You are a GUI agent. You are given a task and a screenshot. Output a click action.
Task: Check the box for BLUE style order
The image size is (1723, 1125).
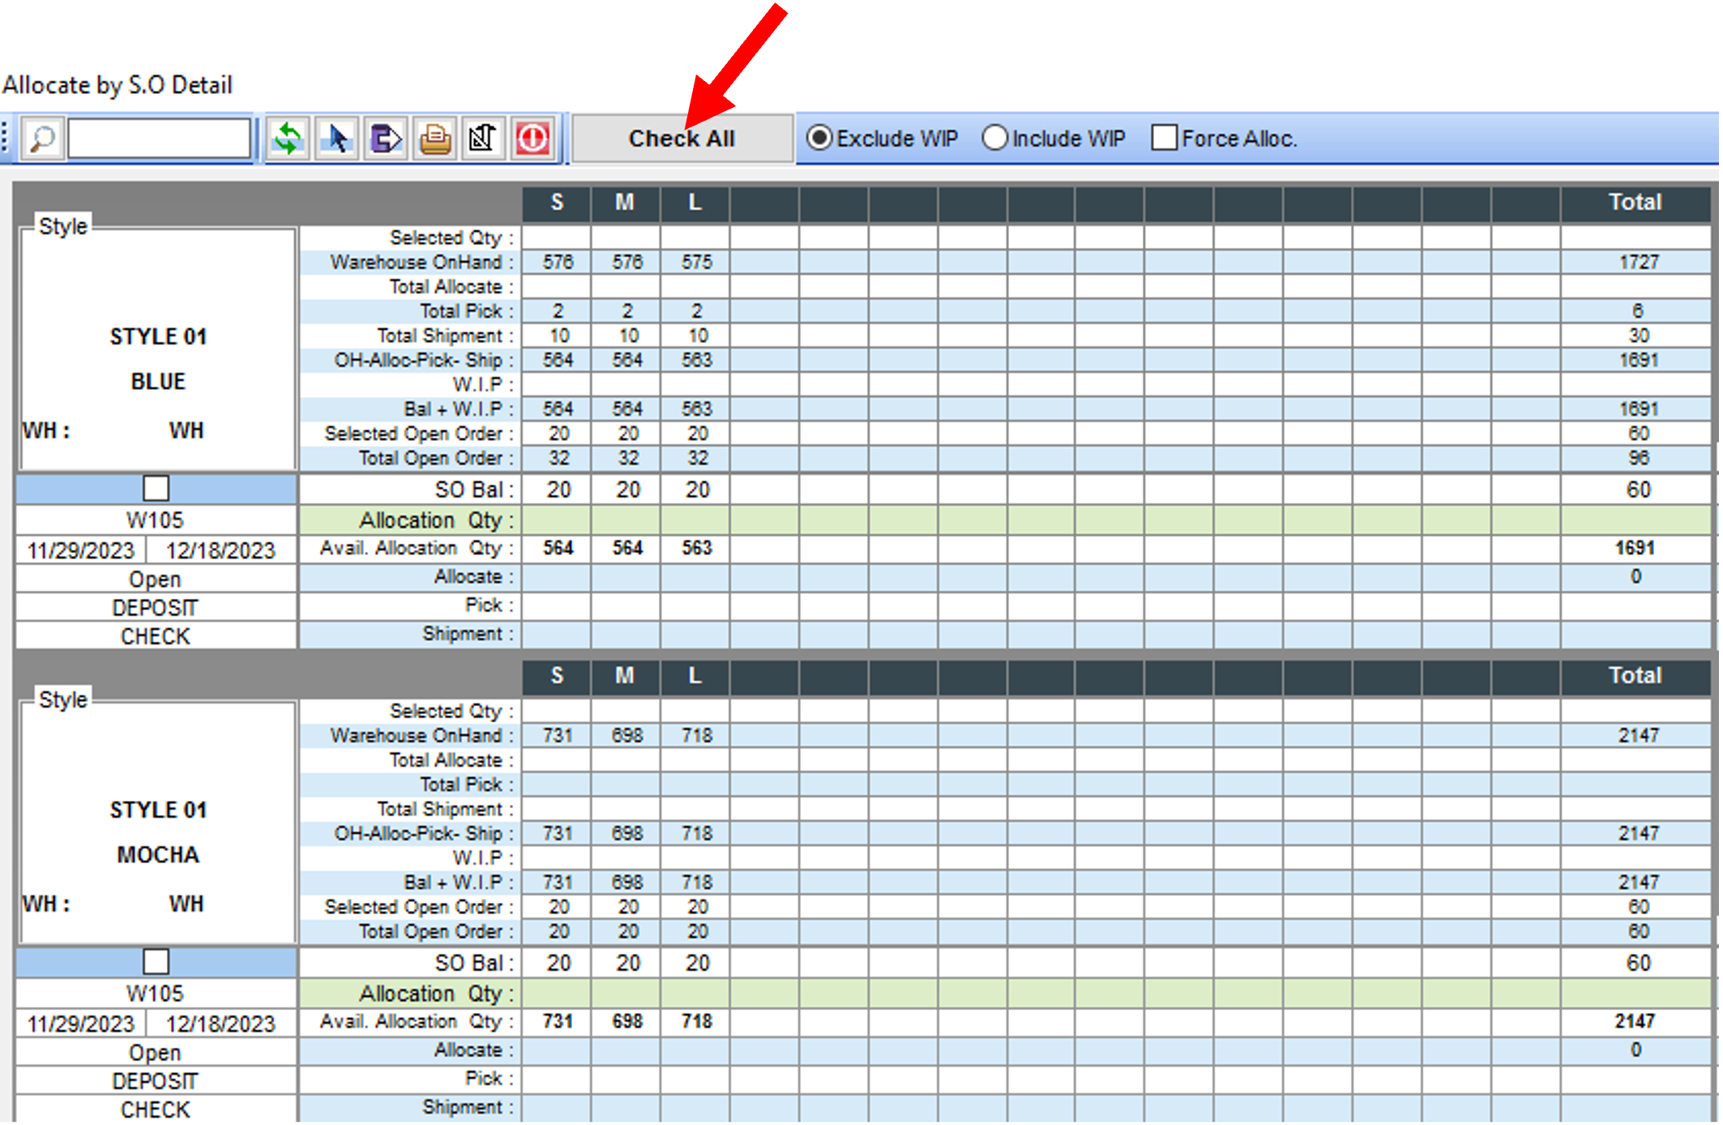[x=156, y=489]
